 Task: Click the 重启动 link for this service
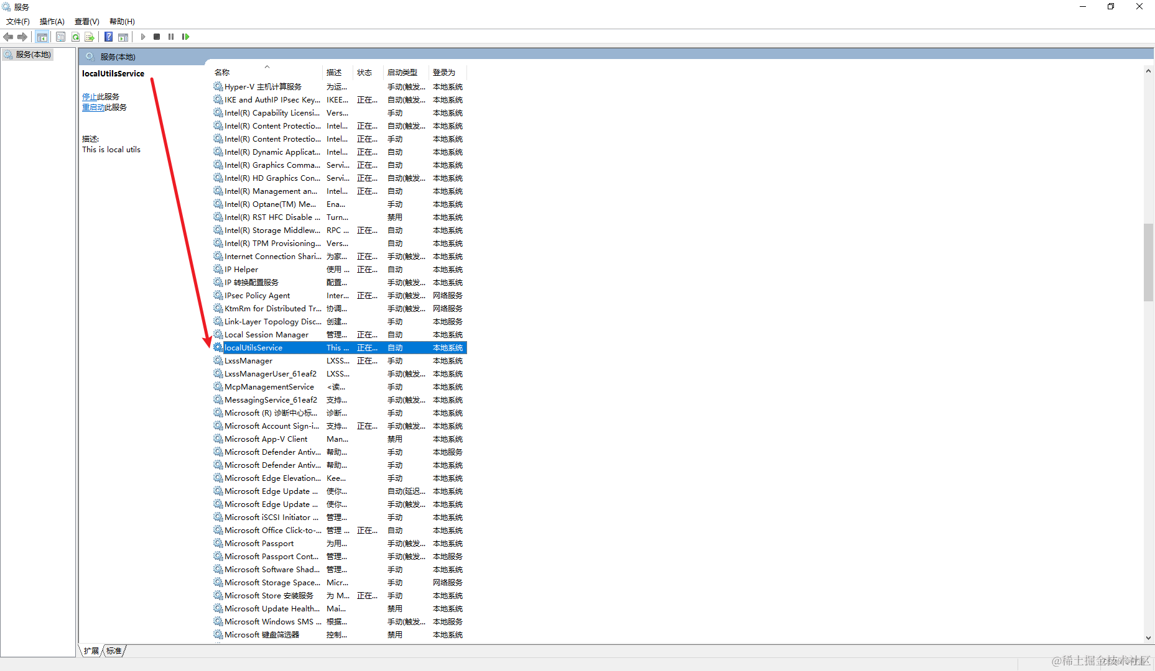click(93, 107)
